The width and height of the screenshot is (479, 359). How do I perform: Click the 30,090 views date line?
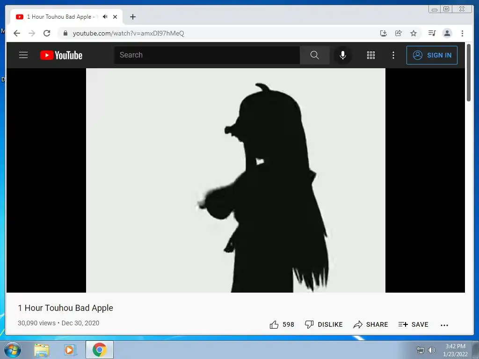pyautogui.click(x=58, y=323)
